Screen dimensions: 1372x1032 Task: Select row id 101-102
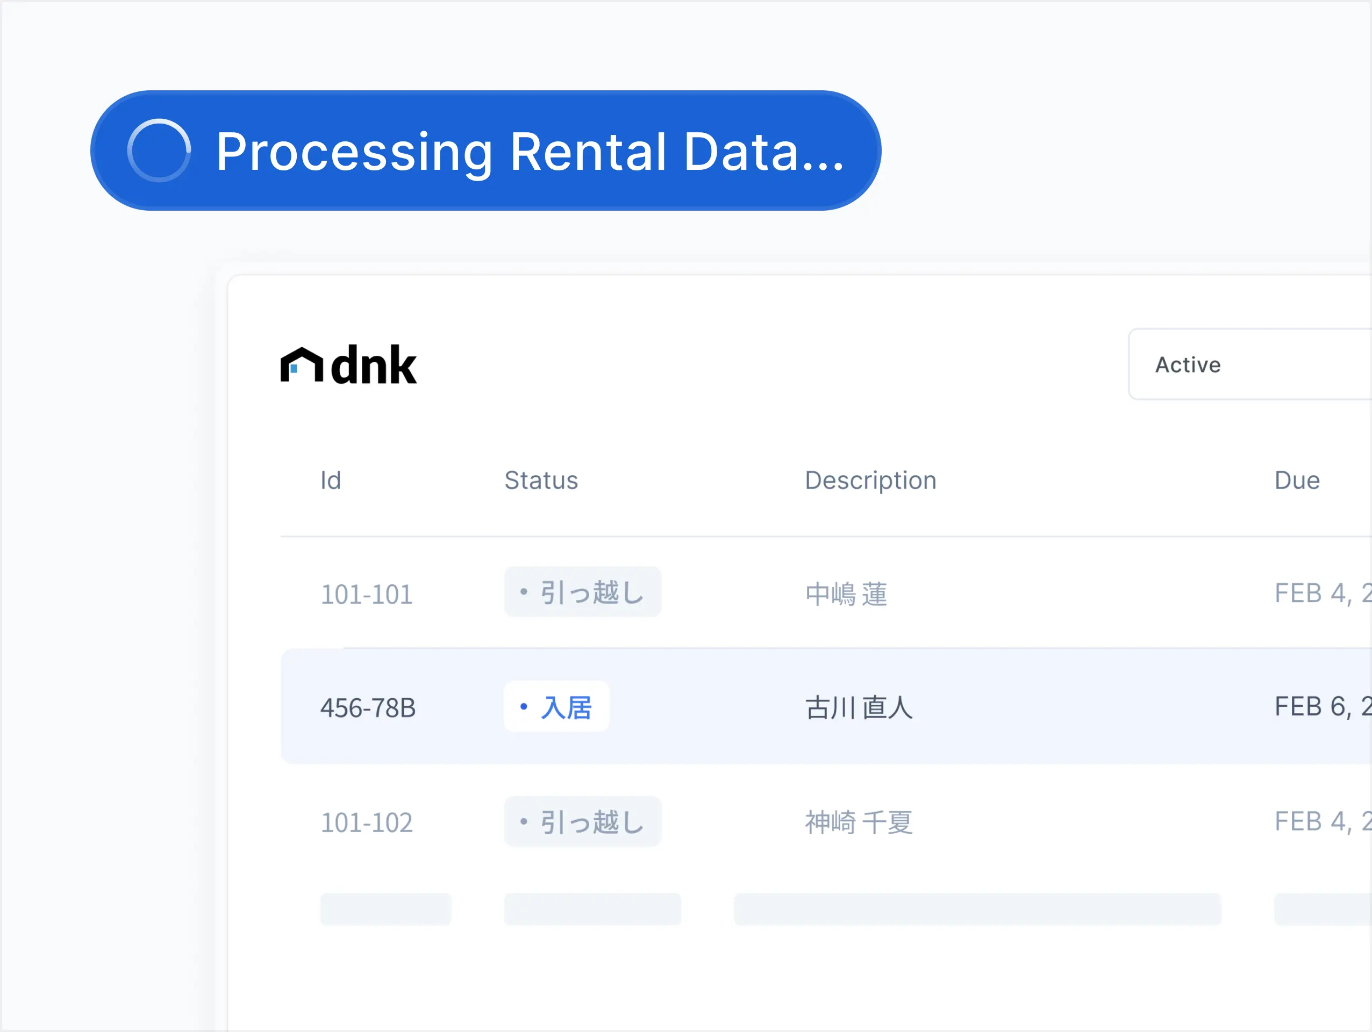(367, 822)
